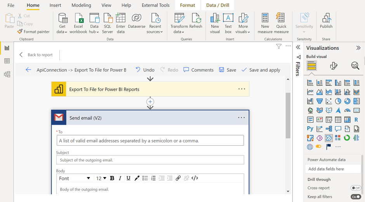The height and width of the screenshot is (202, 365).
Task: Open the More visuals dropdown
Action: pyautogui.click(x=243, y=23)
